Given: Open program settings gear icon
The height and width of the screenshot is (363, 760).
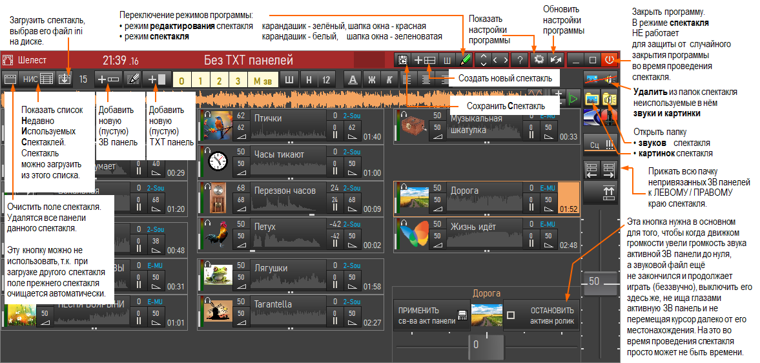Looking at the screenshot, I should pos(539,60).
